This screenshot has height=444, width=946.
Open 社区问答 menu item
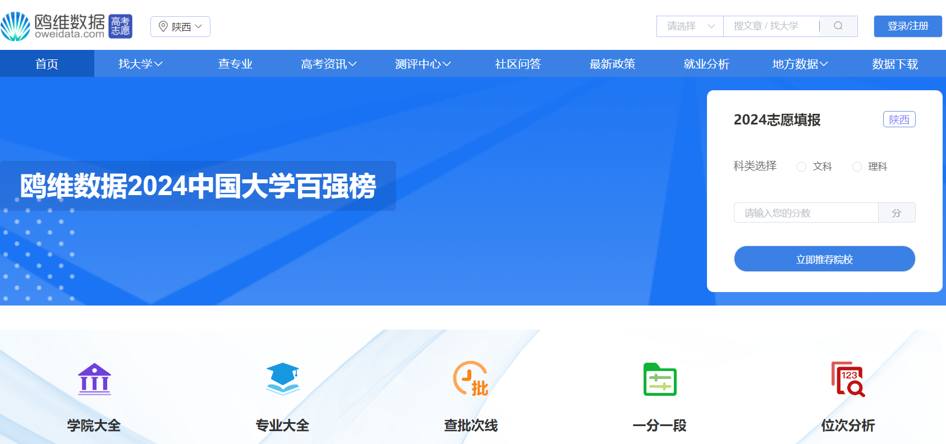518,64
